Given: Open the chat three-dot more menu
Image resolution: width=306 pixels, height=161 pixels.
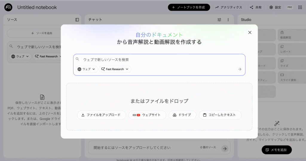Looking at the screenshot, I should coord(228,20).
